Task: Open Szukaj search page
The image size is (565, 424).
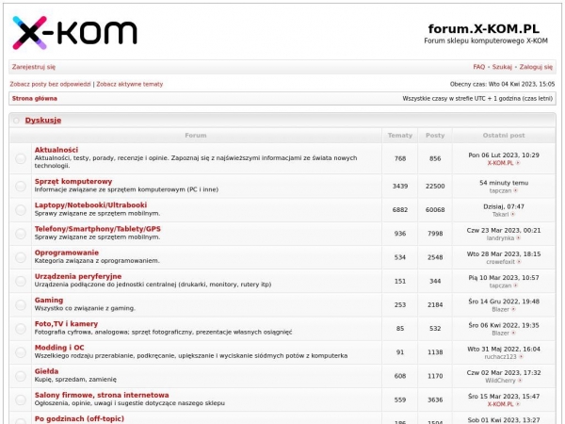Action: [x=502, y=67]
